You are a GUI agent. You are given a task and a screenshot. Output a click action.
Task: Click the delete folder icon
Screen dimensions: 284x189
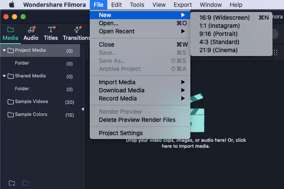pyautogui.click(x=26, y=183)
